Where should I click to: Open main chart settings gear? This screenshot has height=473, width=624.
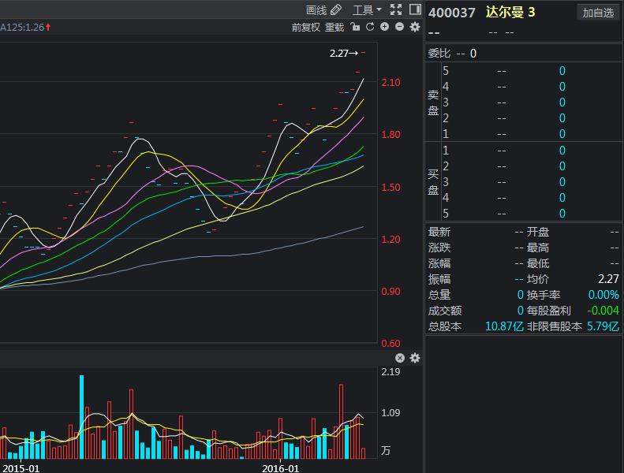point(415,27)
